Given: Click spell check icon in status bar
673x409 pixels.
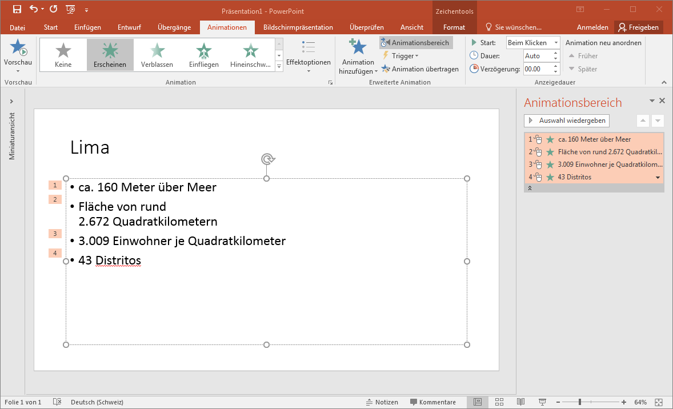Looking at the screenshot, I should click(57, 402).
